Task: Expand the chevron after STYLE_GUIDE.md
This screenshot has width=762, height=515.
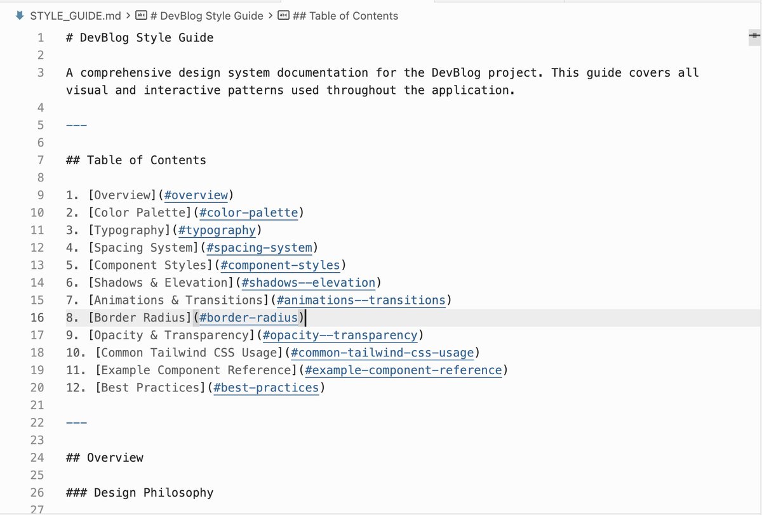Action: pos(128,16)
